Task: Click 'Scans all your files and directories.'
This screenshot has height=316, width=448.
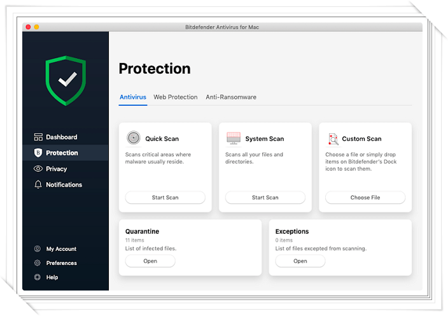Action: (x=254, y=158)
